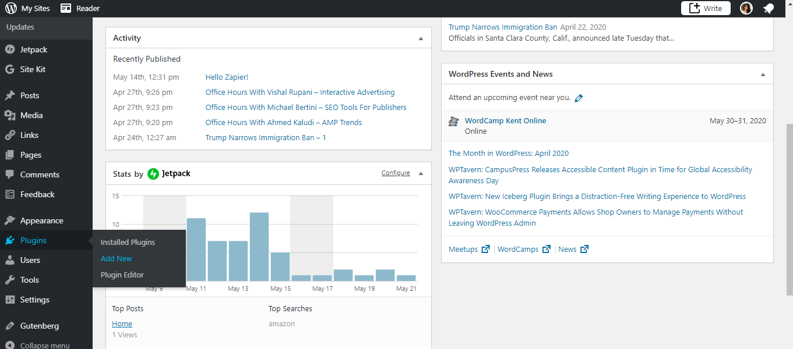Click external link icon next to News
This screenshot has width=793, height=349.
(x=584, y=249)
